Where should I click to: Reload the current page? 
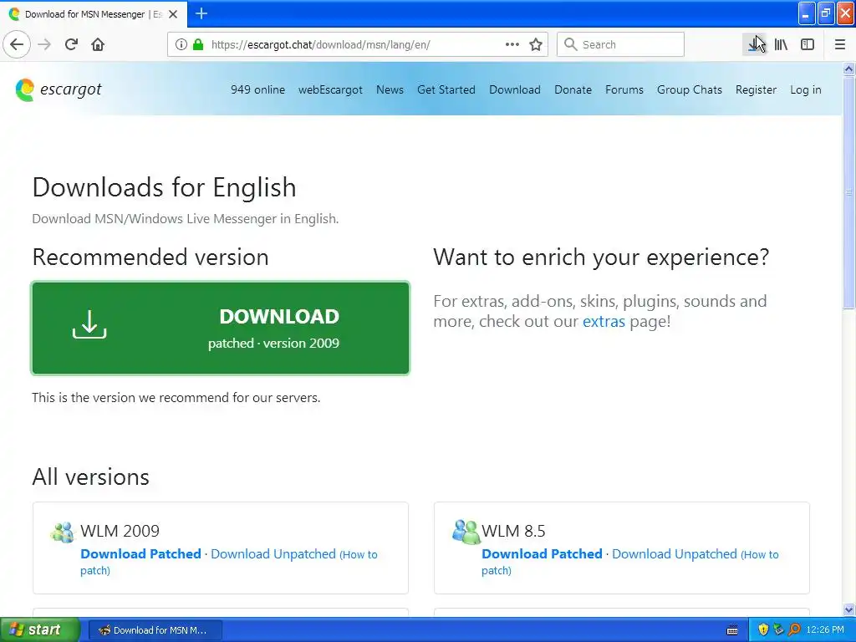tap(72, 44)
